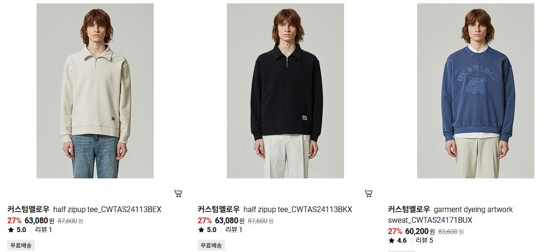Click 무료배송 badge under the black tee

211,245
